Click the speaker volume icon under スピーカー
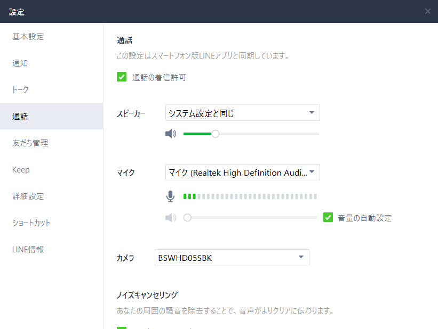This screenshot has height=329, width=438. [x=171, y=134]
